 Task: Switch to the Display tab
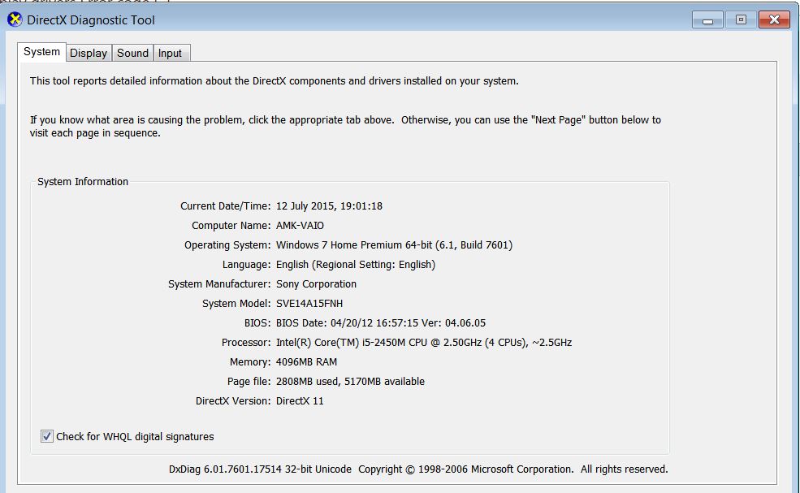tap(89, 53)
